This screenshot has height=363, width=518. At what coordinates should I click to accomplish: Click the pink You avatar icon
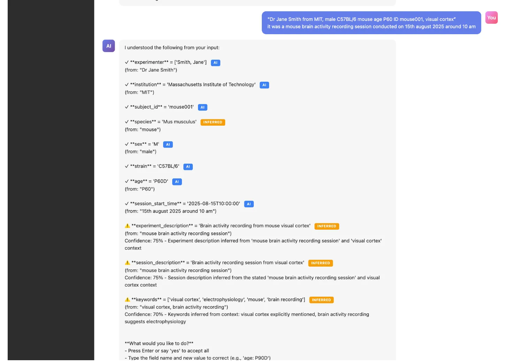(x=491, y=18)
